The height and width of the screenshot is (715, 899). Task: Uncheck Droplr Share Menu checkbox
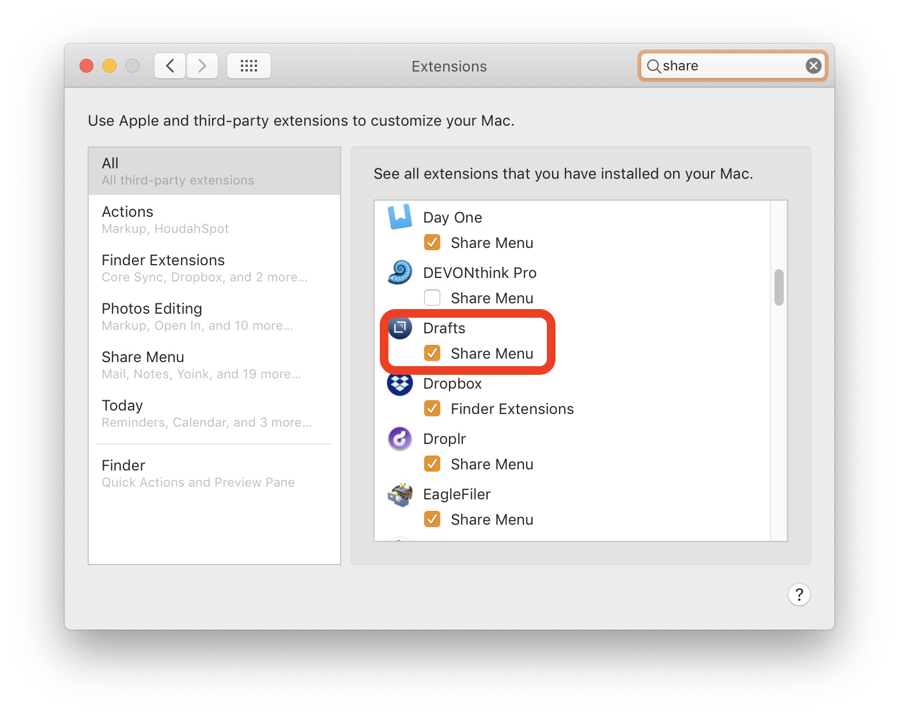[432, 464]
